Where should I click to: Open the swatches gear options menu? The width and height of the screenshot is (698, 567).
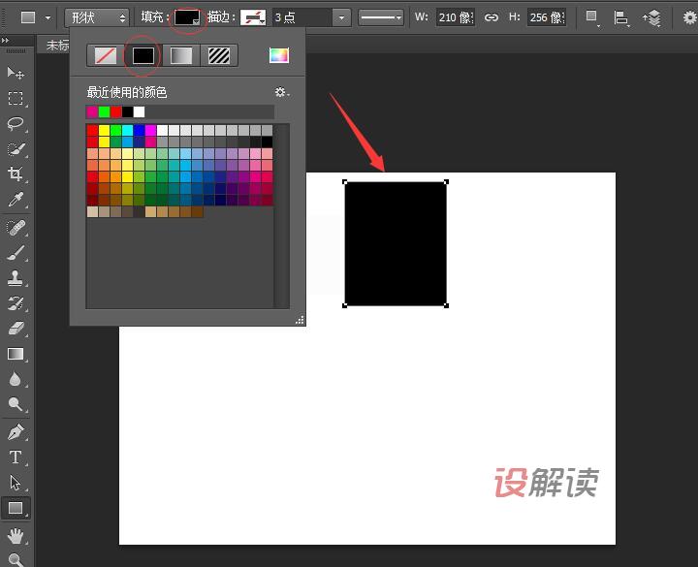[281, 92]
